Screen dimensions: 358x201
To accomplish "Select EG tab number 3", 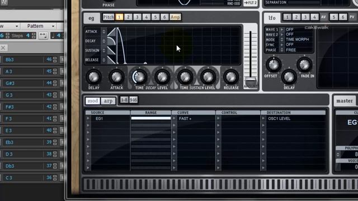I will 137,17.
